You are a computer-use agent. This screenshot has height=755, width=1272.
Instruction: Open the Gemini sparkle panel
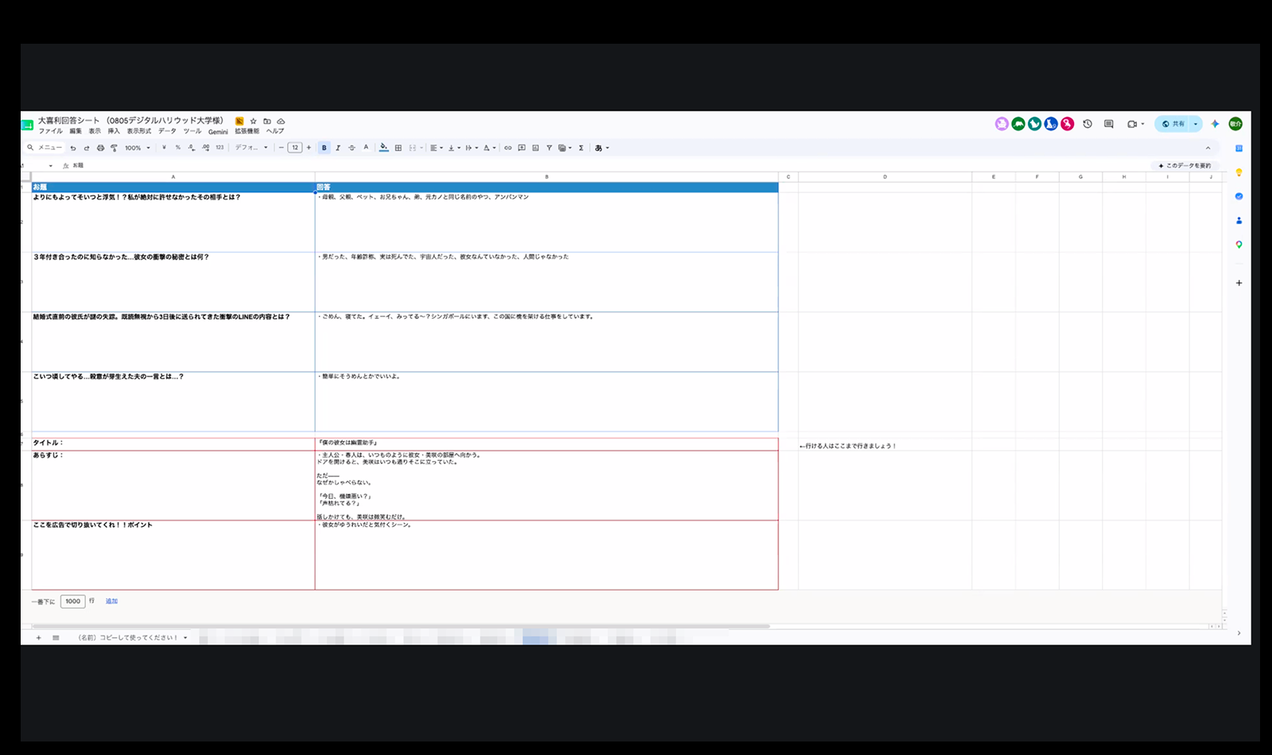point(1215,124)
